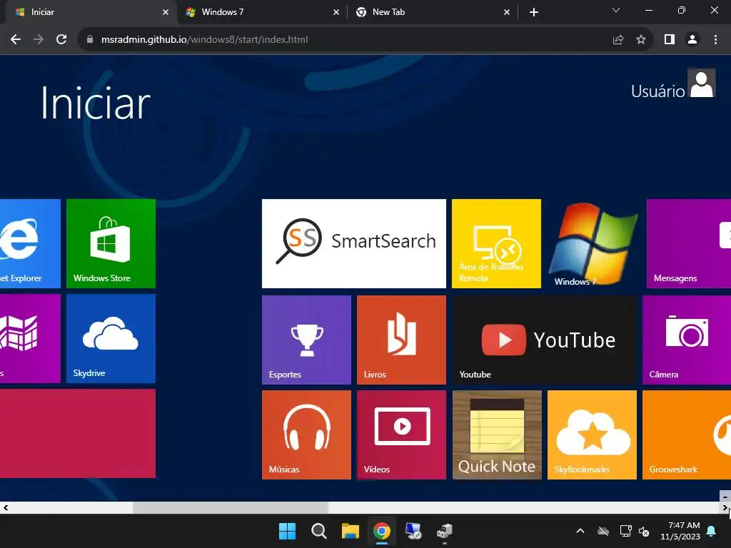Switch to the Windows 7 browser tab
This screenshot has height=548, width=731.
coord(262,12)
